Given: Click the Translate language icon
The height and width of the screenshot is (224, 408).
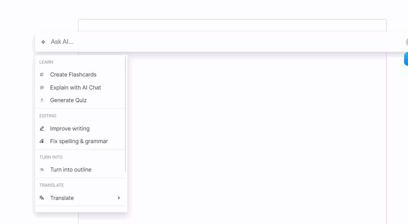Looking at the screenshot, I should coord(42,198).
